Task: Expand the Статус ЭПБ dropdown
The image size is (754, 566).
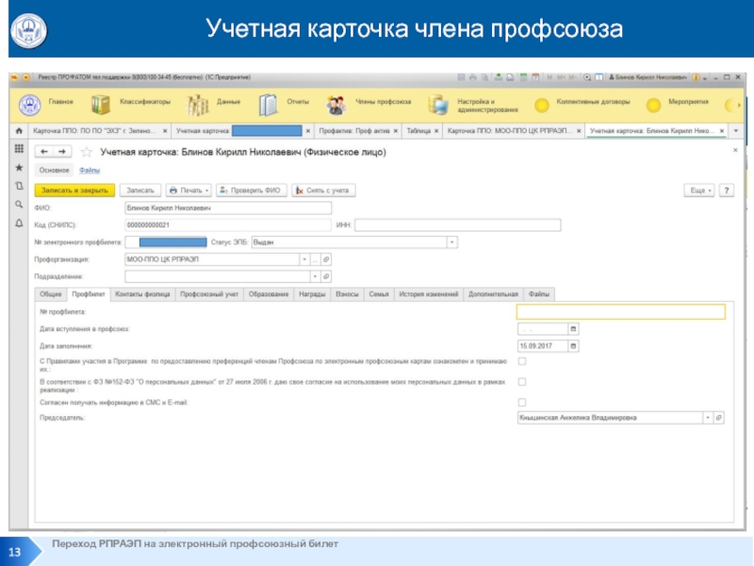Action: (451, 242)
